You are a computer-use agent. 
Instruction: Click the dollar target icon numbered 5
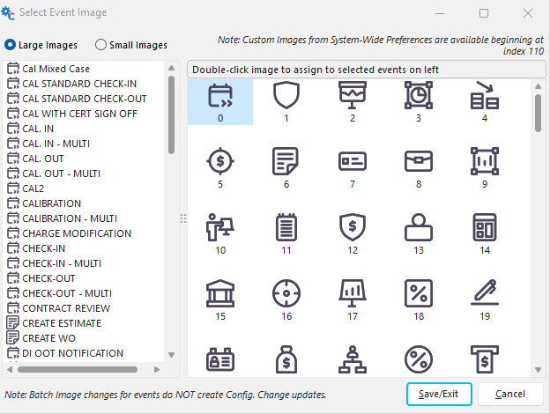click(x=220, y=161)
